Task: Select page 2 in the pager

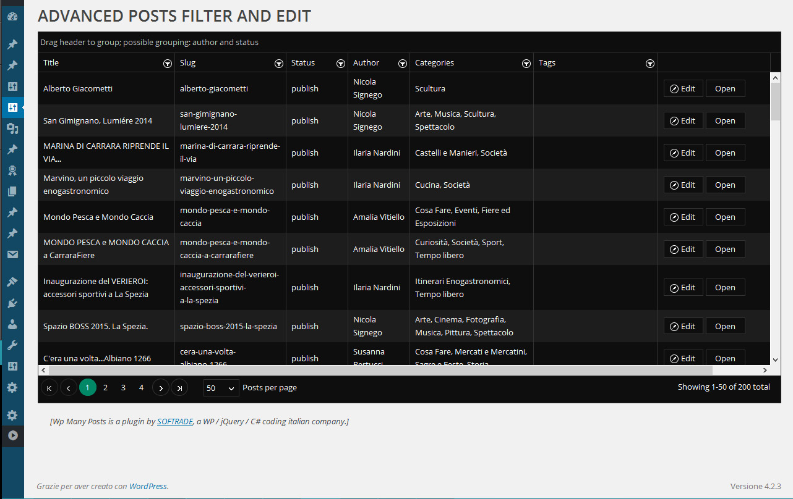Action: [106, 388]
